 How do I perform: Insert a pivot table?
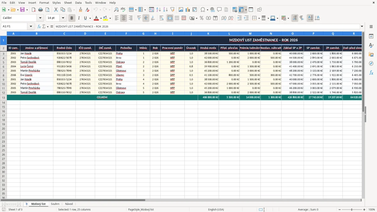click(195, 10)
